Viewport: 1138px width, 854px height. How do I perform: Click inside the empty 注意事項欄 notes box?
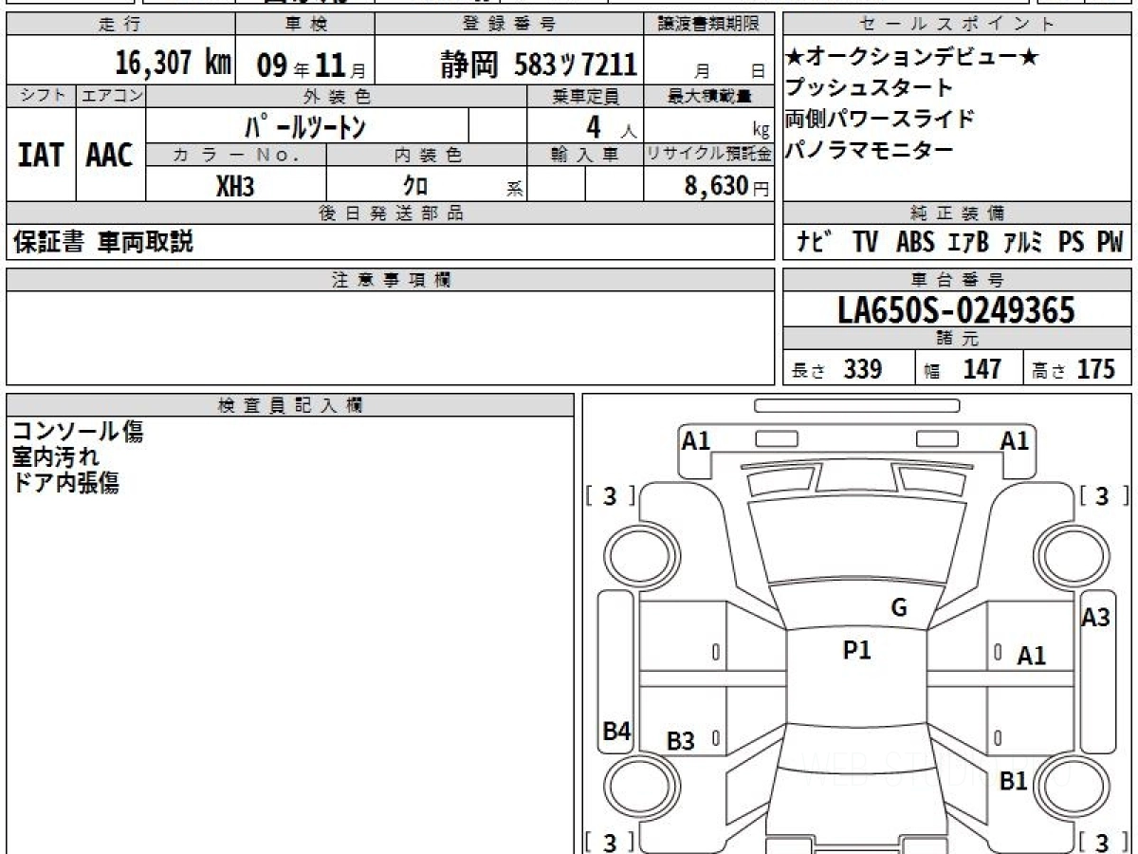pos(389,337)
